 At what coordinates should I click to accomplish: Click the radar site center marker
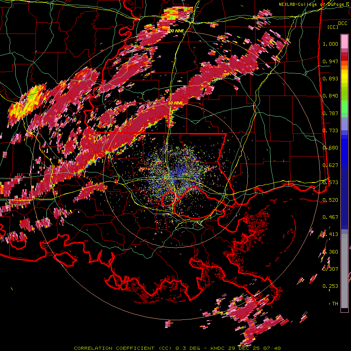click(x=176, y=175)
